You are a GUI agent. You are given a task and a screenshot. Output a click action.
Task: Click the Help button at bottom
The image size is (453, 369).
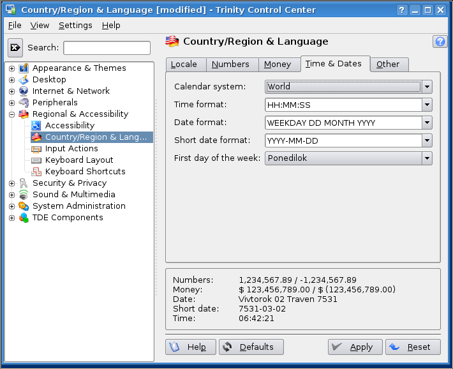click(x=191, y=347)
